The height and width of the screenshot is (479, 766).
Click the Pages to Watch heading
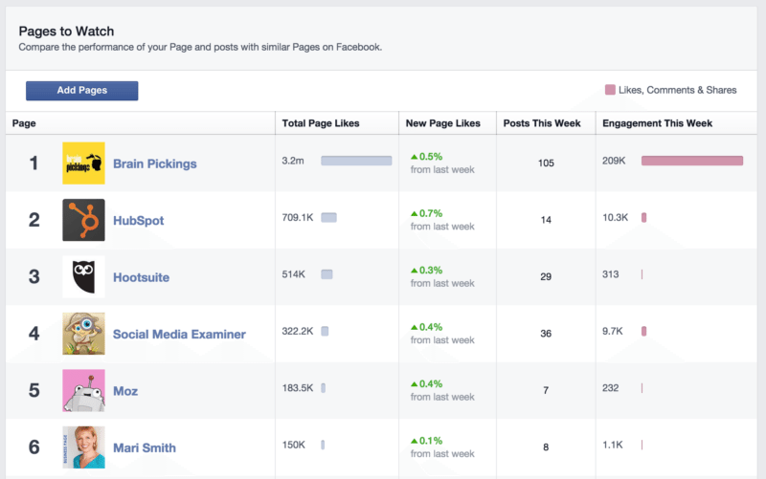pos(66,32)
